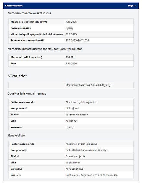The height and width of the screenshot is (183, 142).
Task: Select label Matkamittarilukema (km)
Action: coord(26,57)
